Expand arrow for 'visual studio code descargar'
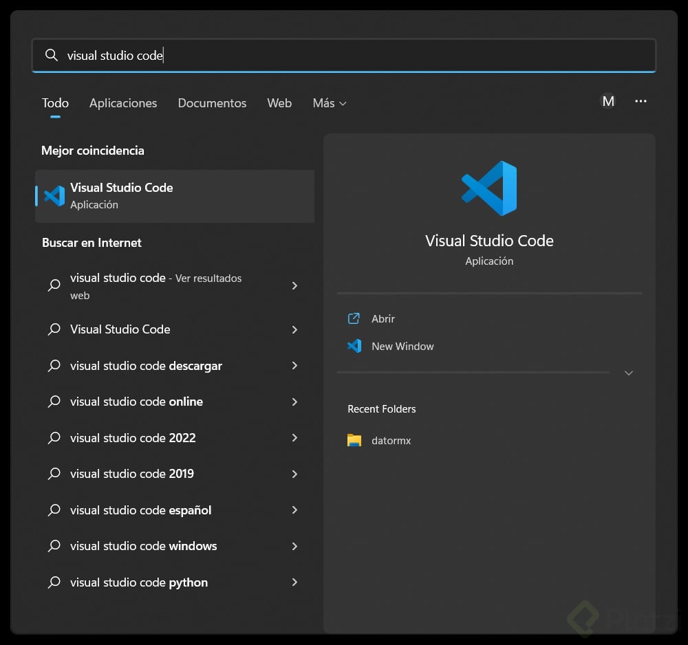 (294, 366)
